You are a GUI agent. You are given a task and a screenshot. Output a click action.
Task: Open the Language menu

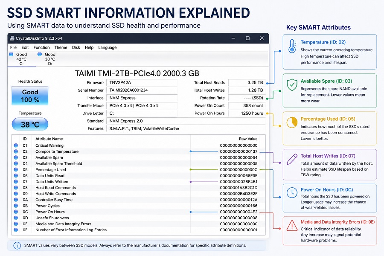tap(107, 47)
